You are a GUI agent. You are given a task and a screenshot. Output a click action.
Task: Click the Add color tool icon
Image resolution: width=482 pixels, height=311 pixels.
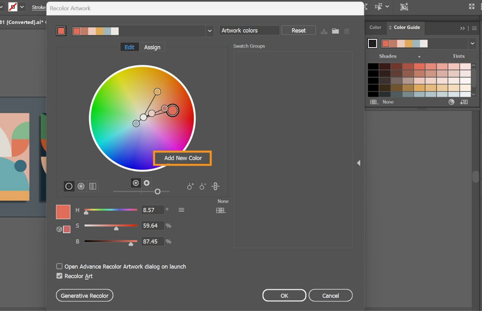190,186
